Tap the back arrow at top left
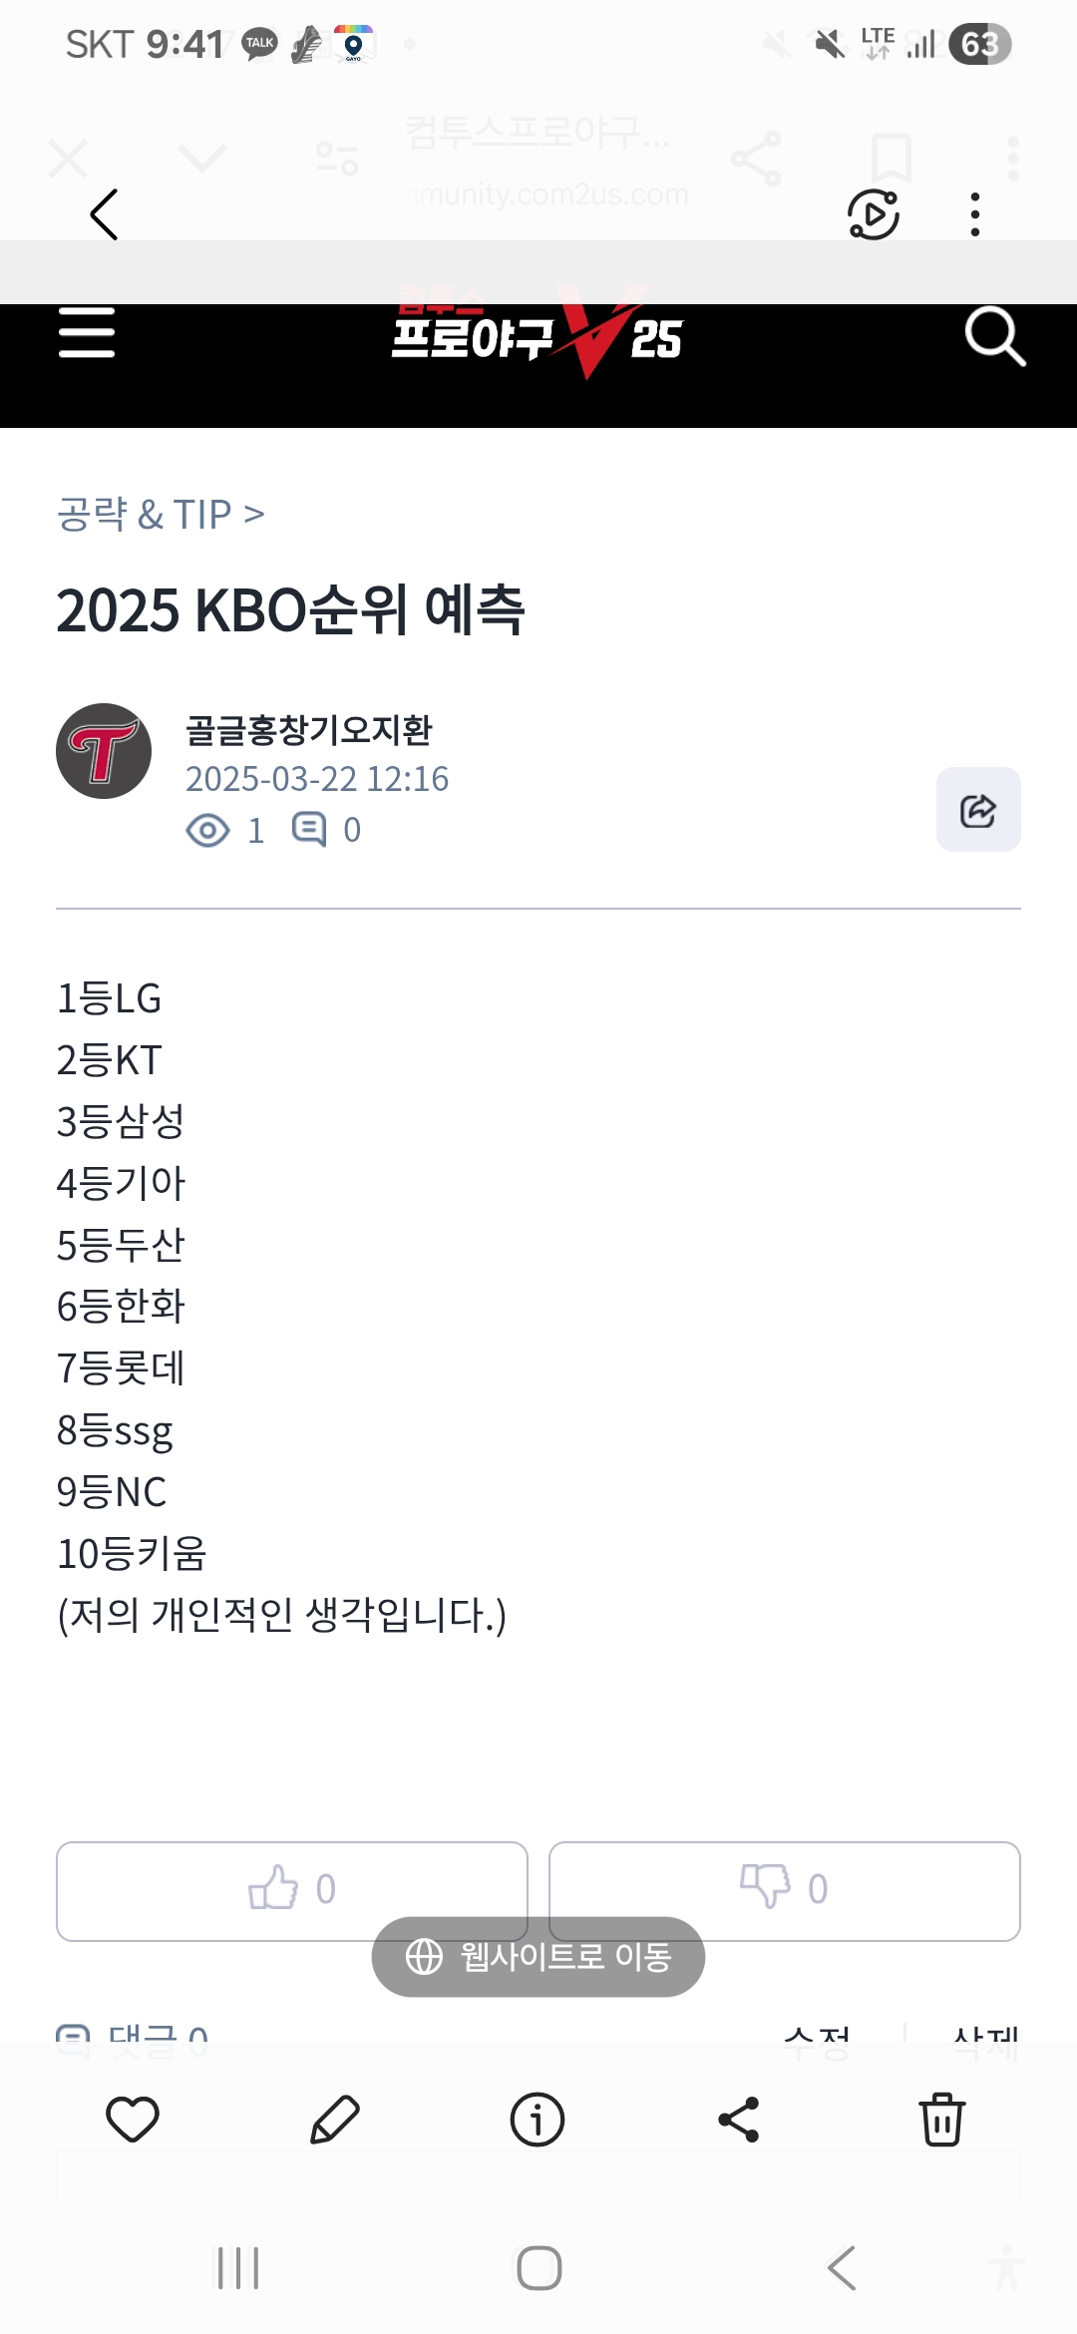This screenshot has width=1077, height=2334. click(104, 214)
